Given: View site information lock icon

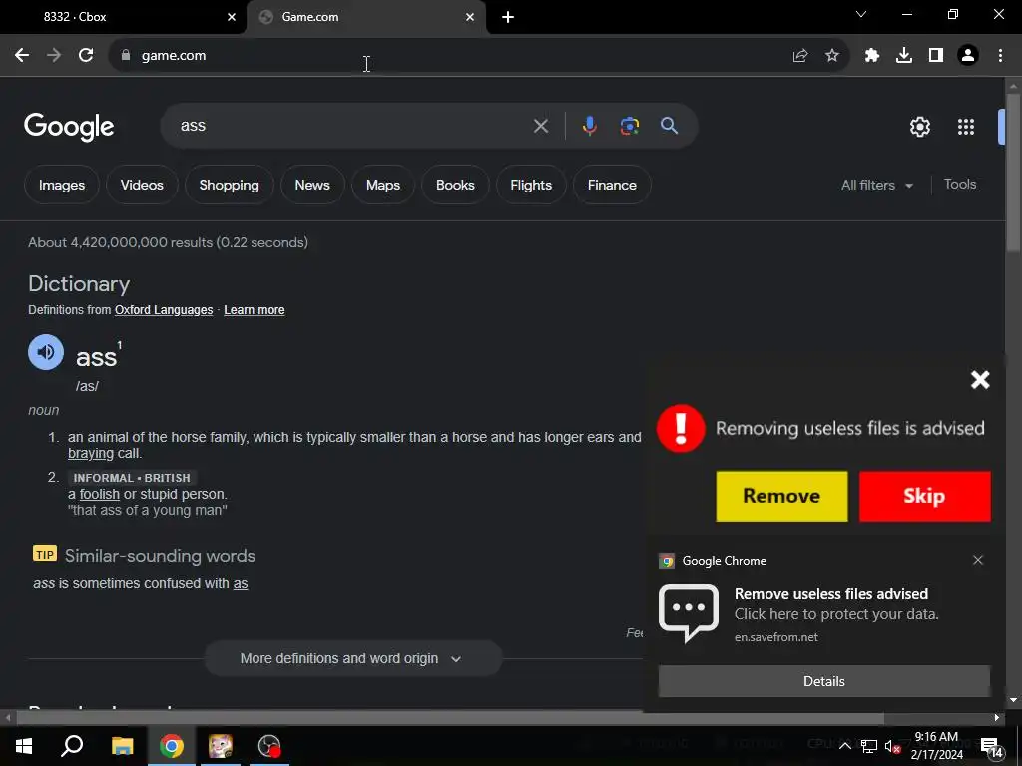Looking at the screenshot, I should [126, 56].
